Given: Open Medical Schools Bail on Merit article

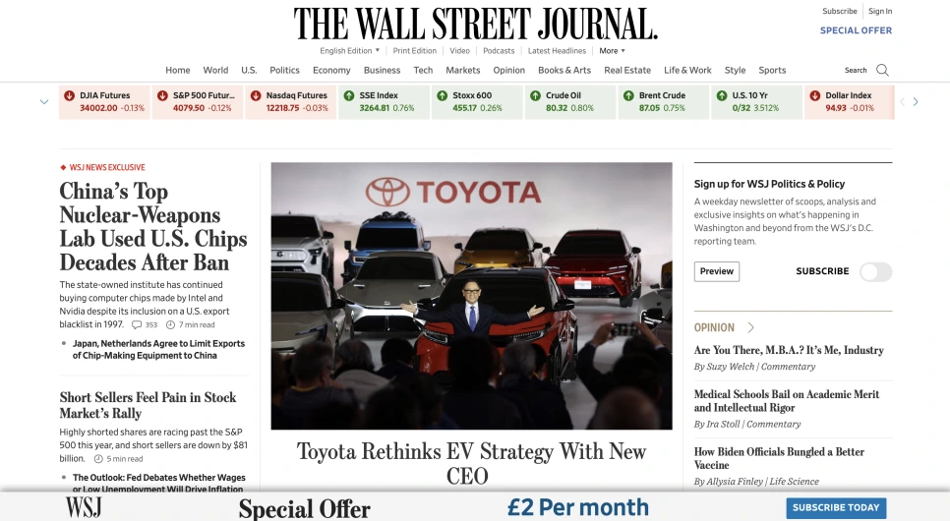Looking at the screenshot, I should click(787, 401).
